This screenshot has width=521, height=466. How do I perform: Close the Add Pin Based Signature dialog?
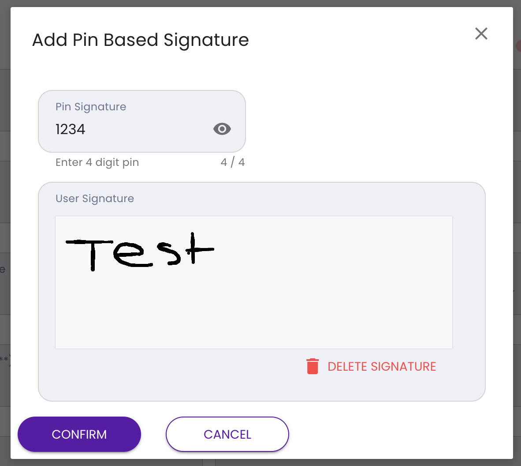(481, 34)
